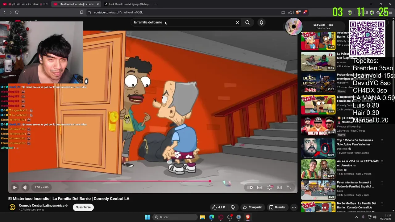Click the YouTube search magnifier button
This screenshot has width=395, height=222.
coord(247,22)
